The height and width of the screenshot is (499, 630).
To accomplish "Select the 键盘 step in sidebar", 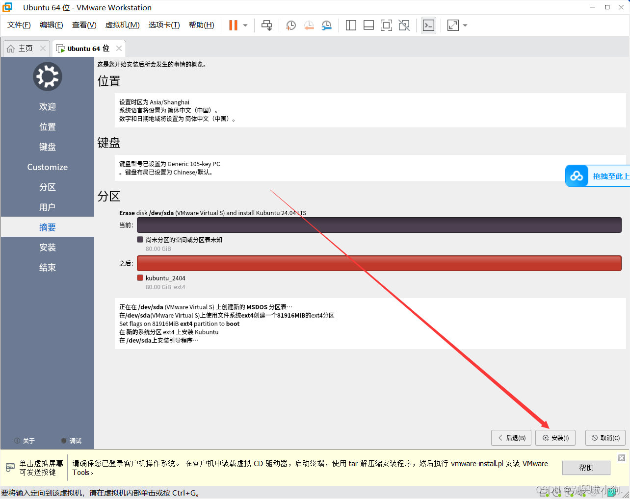I will tap(48, 147).
